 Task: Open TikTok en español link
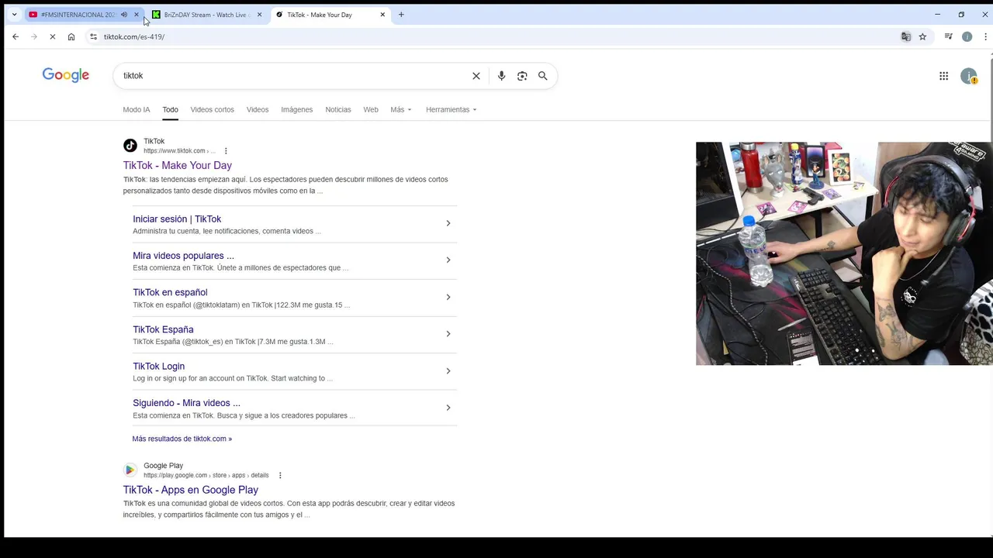(x=170, y=292)
